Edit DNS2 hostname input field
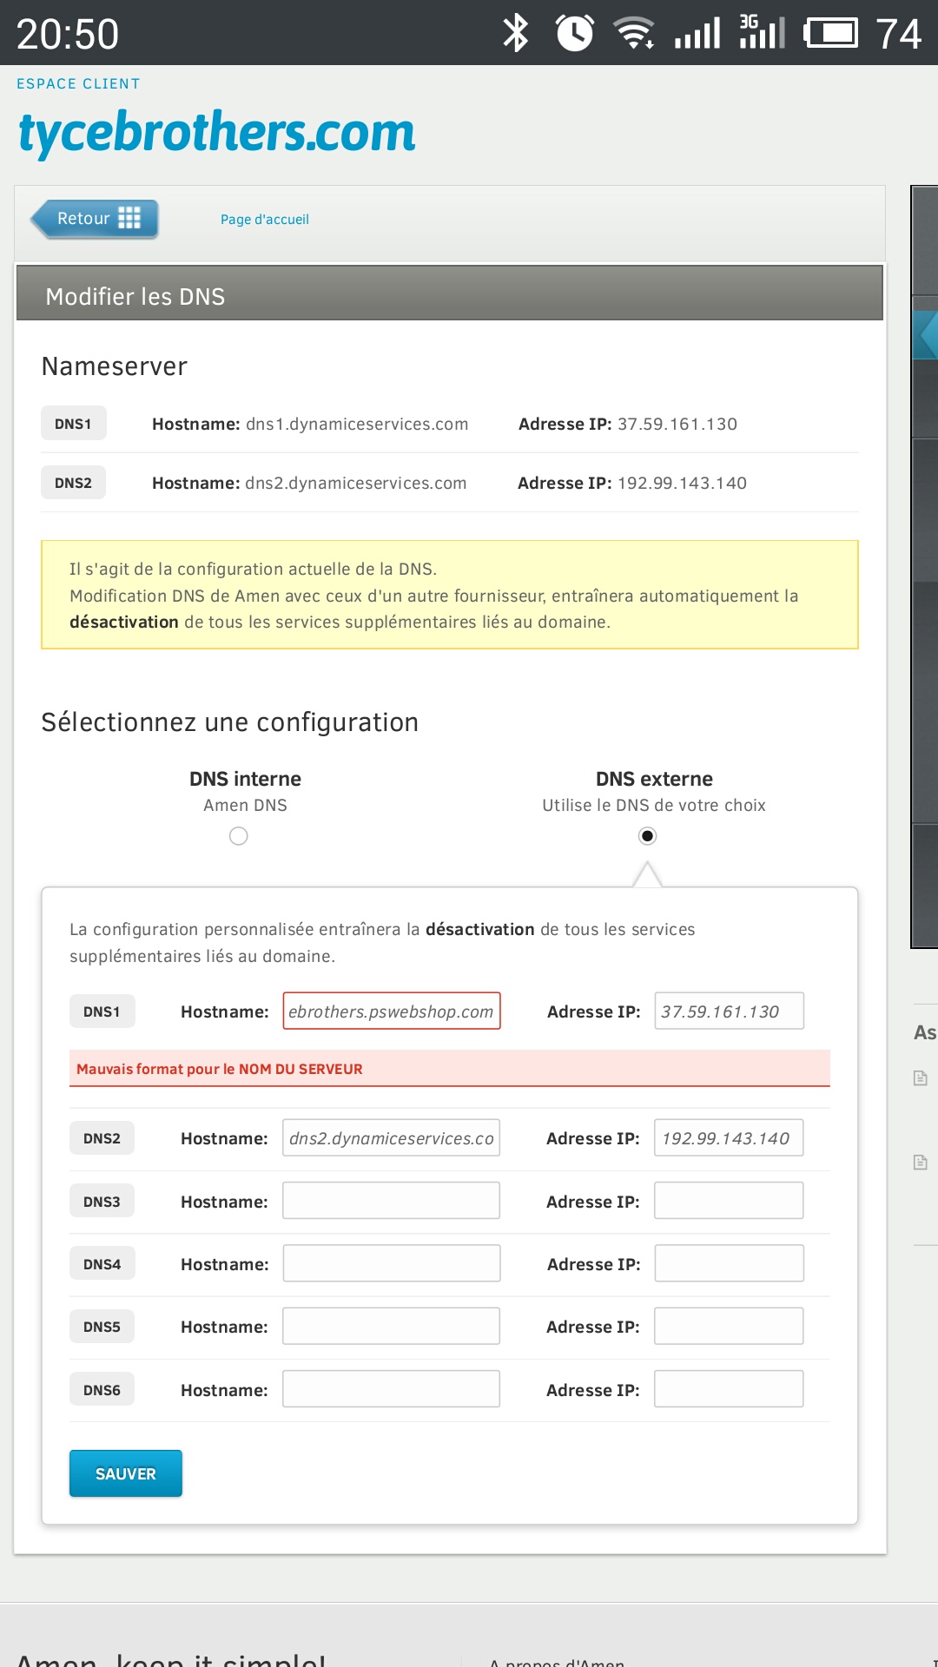 (391, 1138)
